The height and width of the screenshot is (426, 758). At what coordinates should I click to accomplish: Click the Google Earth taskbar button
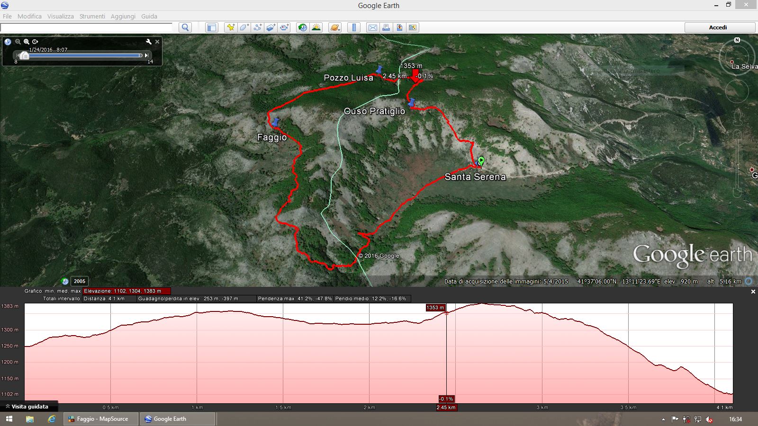click(x=178, y=419)
